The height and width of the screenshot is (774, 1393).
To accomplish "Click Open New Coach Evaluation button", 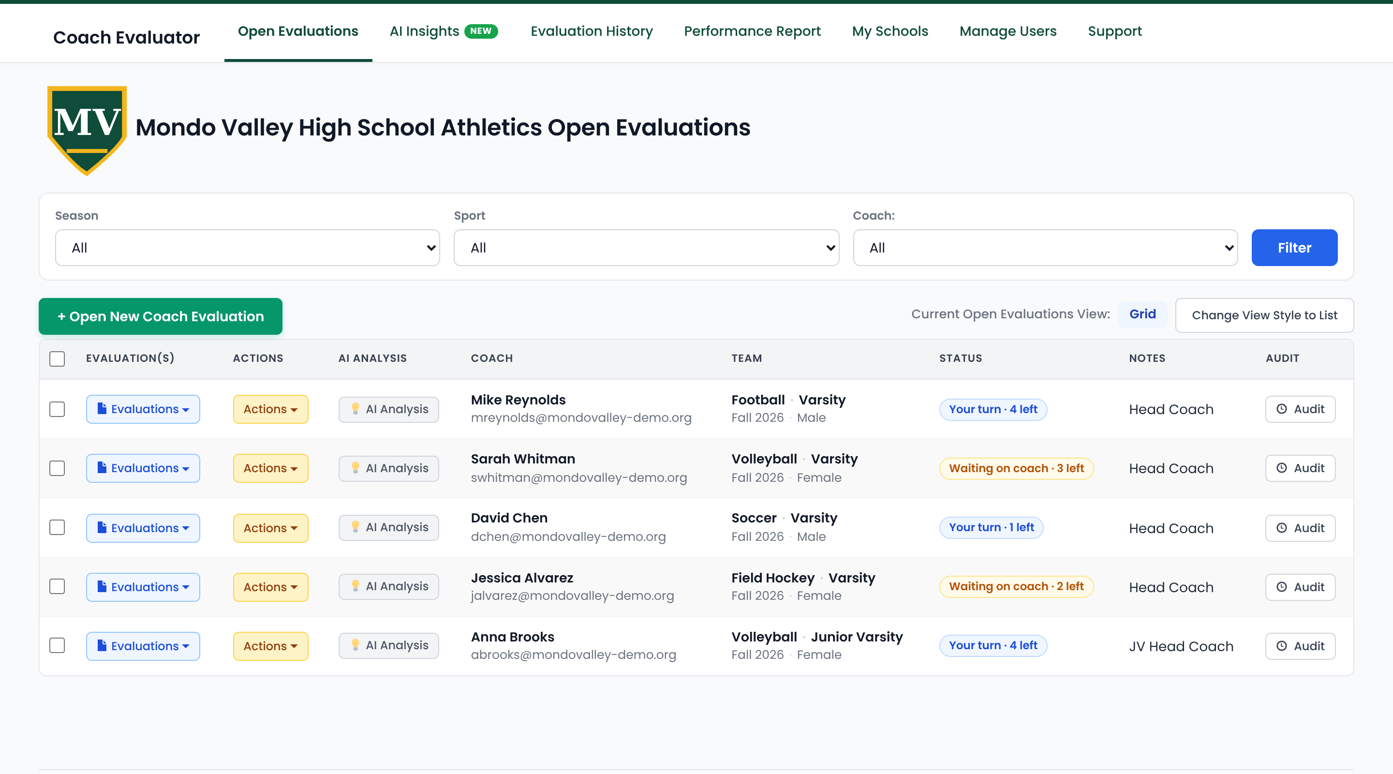I will 161,316.
